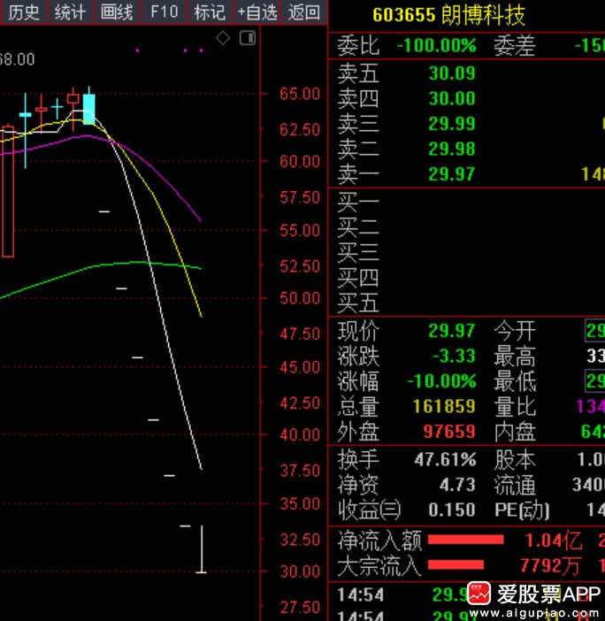Open F10 company info

point(164,12)
